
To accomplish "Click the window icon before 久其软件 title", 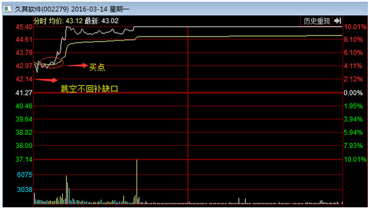I will pos(8,9).
